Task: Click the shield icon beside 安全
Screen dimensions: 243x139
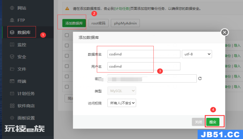Action: coord(12,57)
